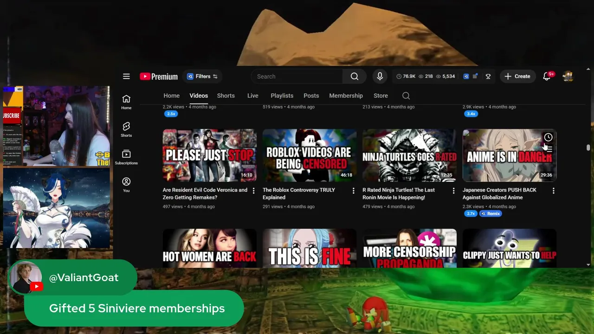Click the YouTube Premium logo
The width and height of the screenshot is (594, 334).
(x=159, y=77)
